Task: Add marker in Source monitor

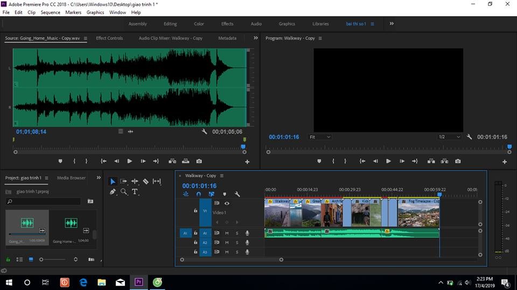Action: pyautogui.click(x=60, y=161)
